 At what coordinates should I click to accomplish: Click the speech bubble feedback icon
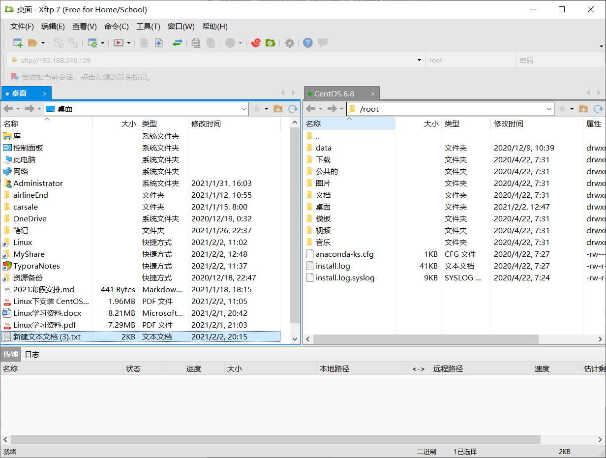point(323,43)
